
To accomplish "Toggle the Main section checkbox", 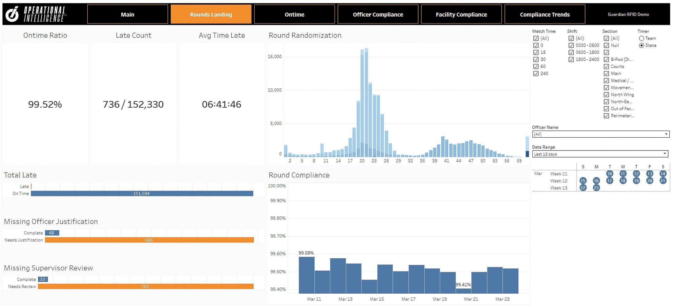I will pyautogui.click(x=606, y=74).
